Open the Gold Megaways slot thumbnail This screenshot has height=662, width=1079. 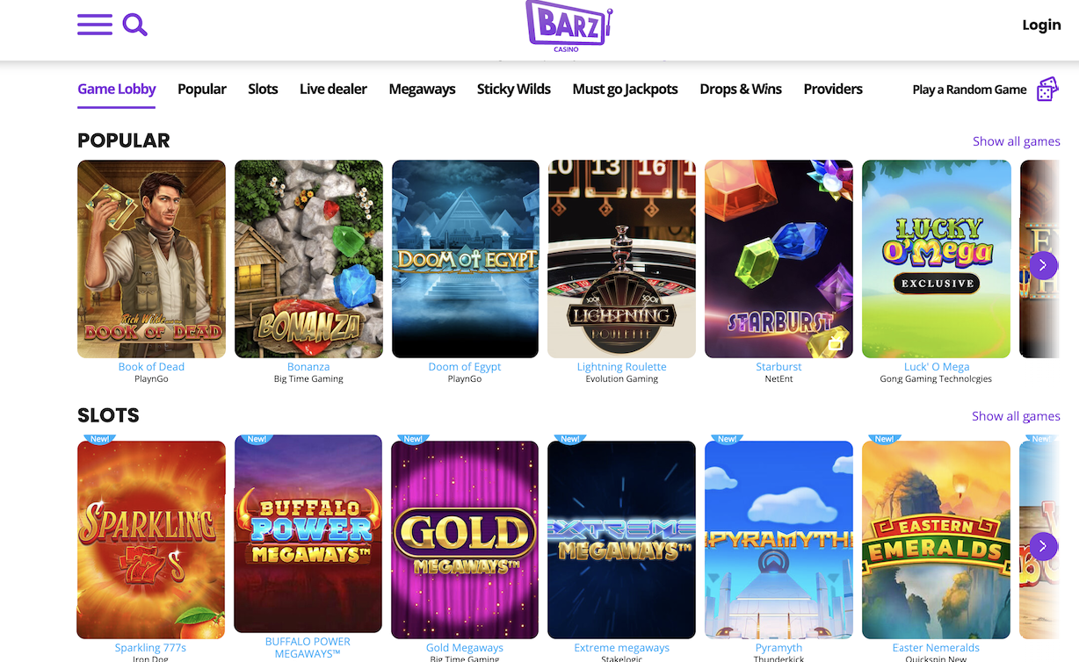click(465, 540)
